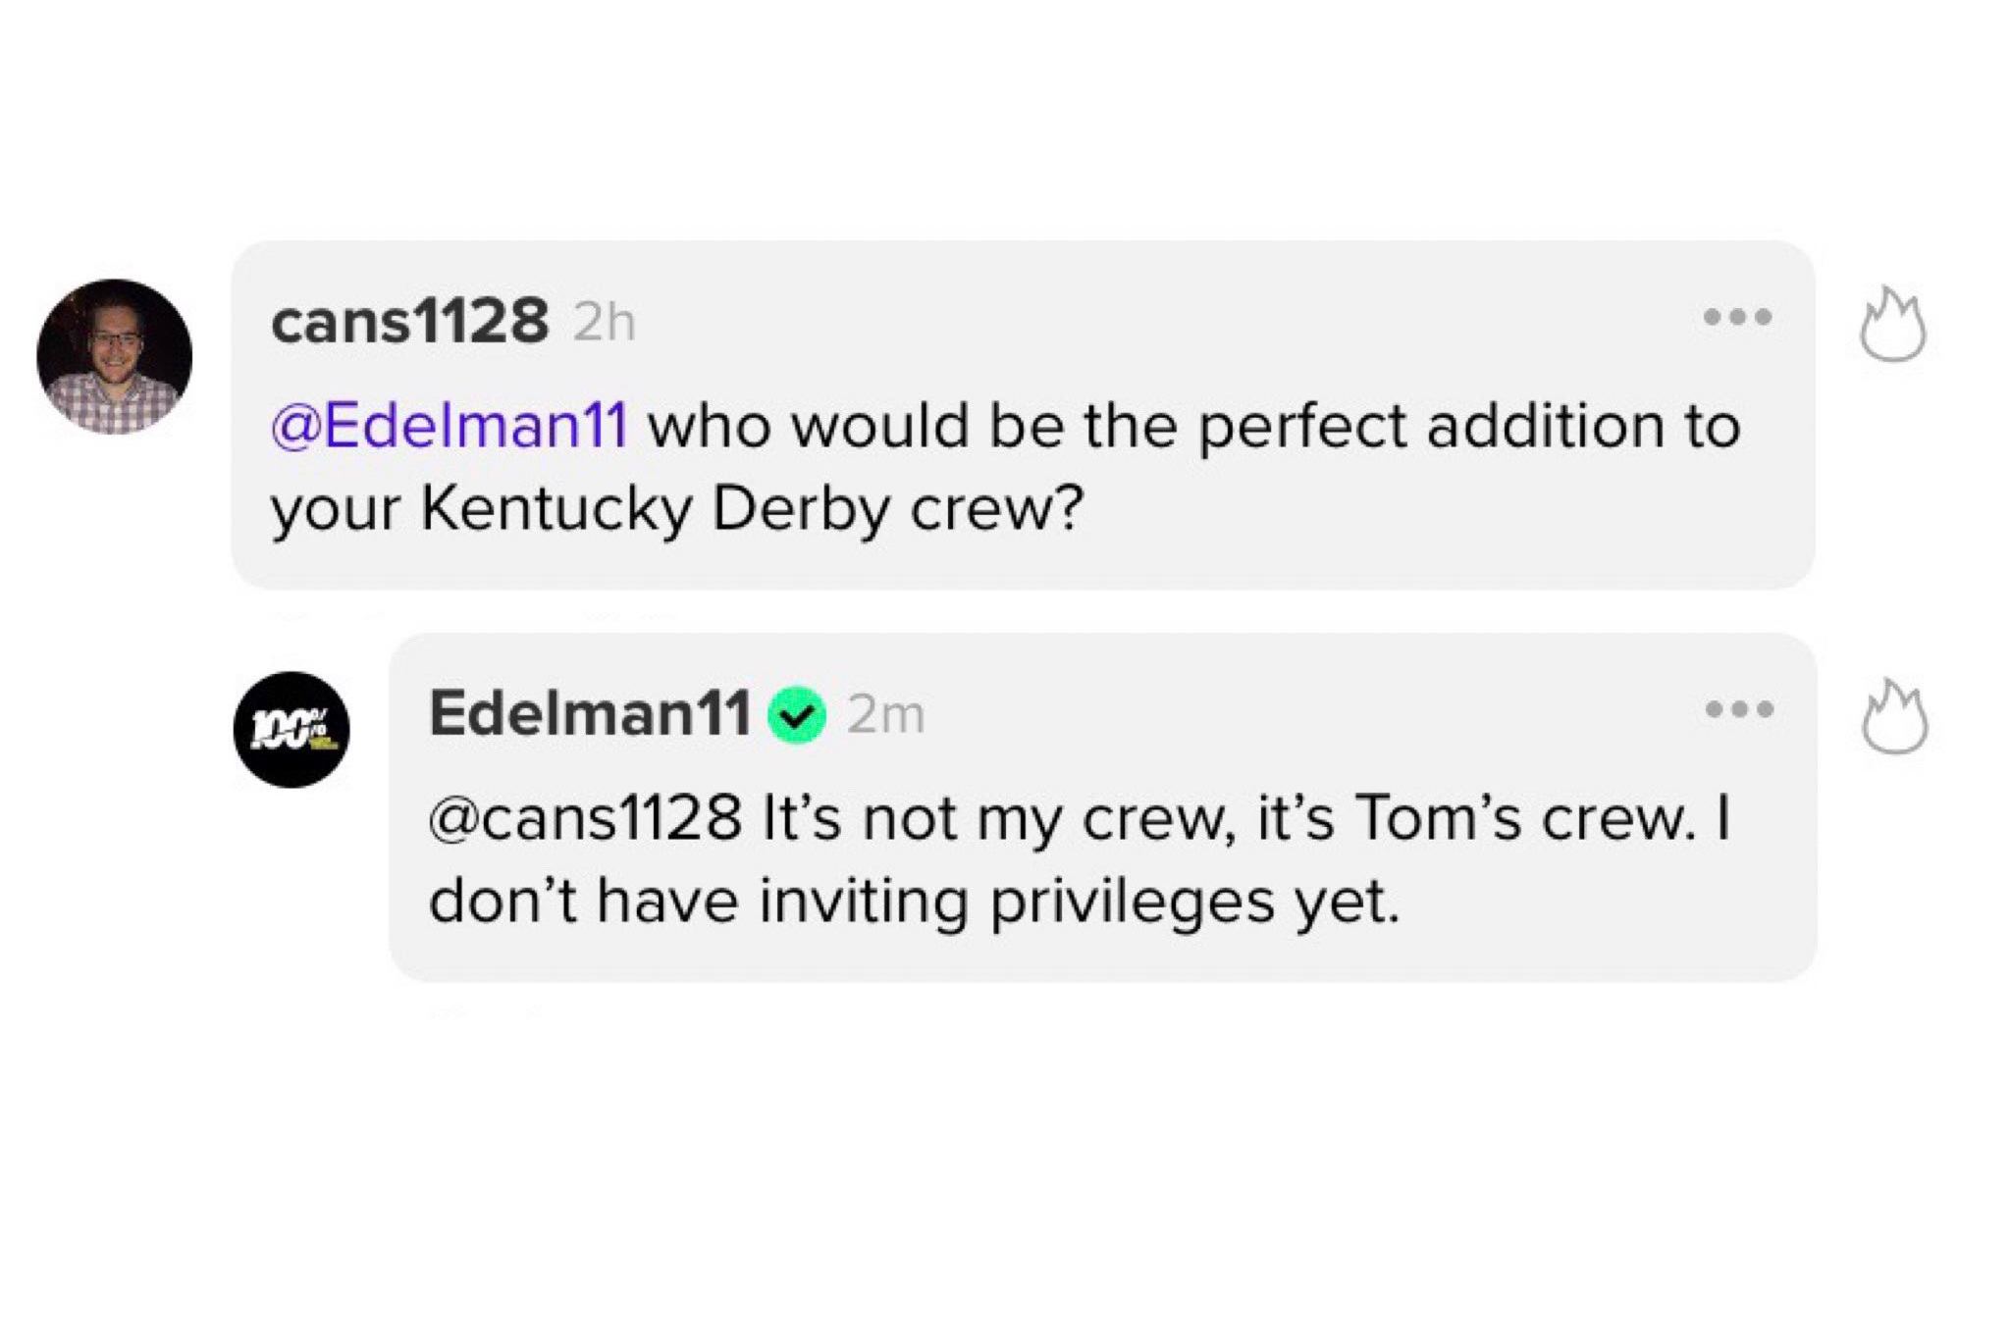The width and height of the screenshot is (2010, 1344).
Task: Open the three-dot menu on cans1128's comment
Action: 1737,317
